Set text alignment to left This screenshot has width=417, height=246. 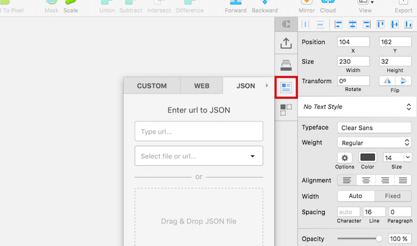[347, 180]
